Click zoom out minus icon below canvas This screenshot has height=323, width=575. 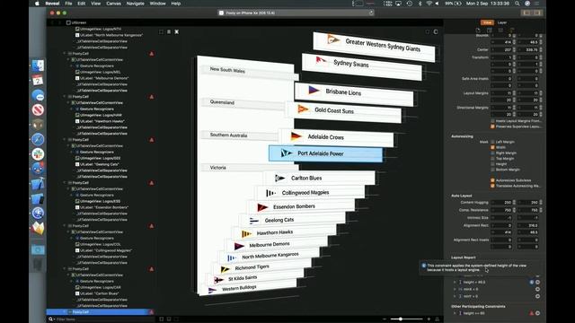tap(385, 319)
